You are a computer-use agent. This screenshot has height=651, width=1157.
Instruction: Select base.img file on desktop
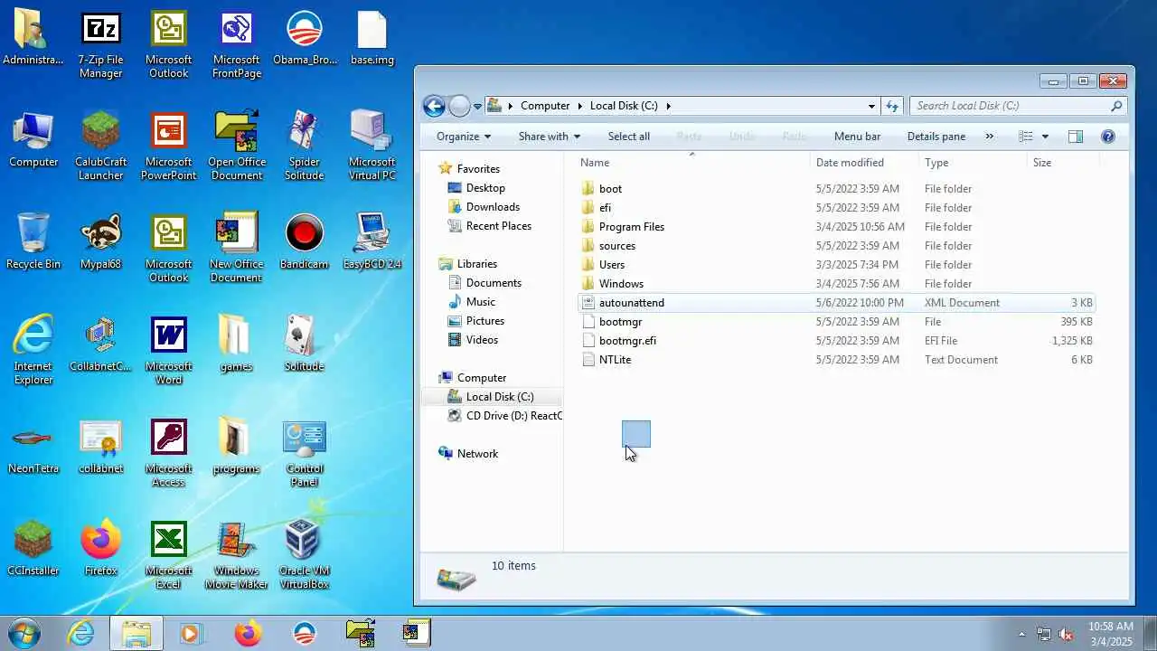[372, 39]
